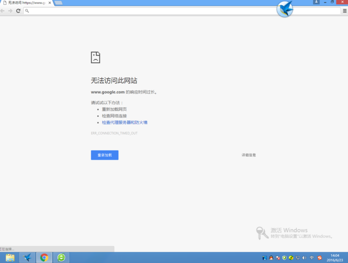Click the Sogou input method tray icon

click(x=320, y=258)
